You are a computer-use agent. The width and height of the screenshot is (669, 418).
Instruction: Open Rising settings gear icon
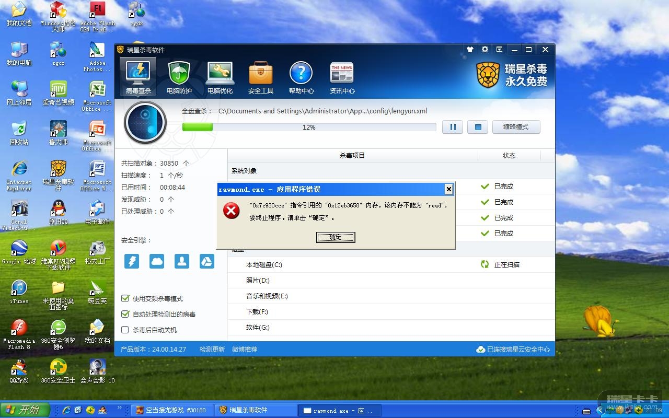point(485,49)
